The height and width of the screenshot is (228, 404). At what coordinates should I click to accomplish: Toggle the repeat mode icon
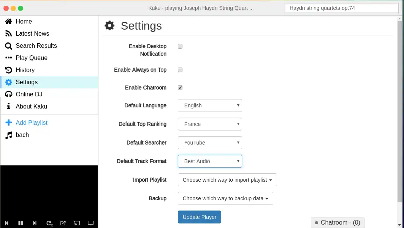49,223
